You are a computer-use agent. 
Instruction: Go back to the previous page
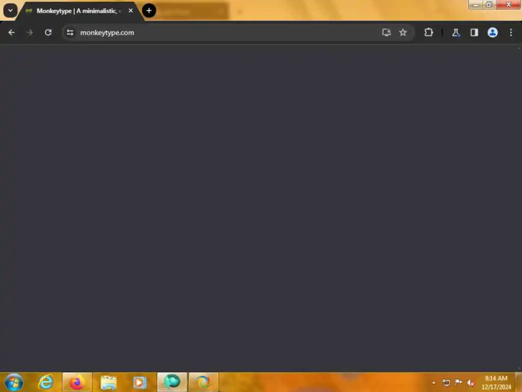click(11, 32)
